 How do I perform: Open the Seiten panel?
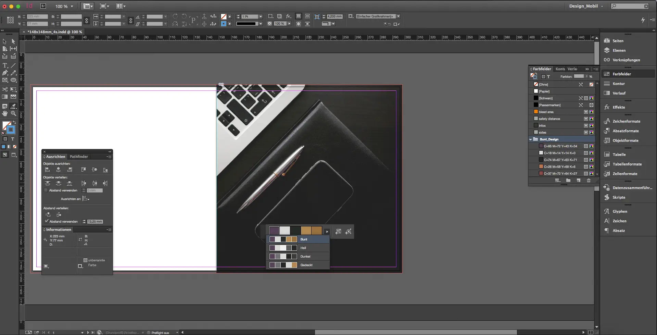[618, 41]
